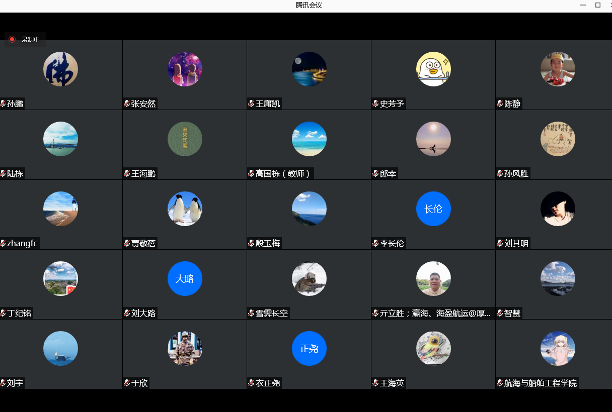Click the penguin avatar of 贾敬蓓
612x412 pixels.
tap(185, 209)
